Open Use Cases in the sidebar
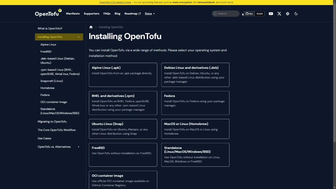336x189 pixels. (44, 138)
